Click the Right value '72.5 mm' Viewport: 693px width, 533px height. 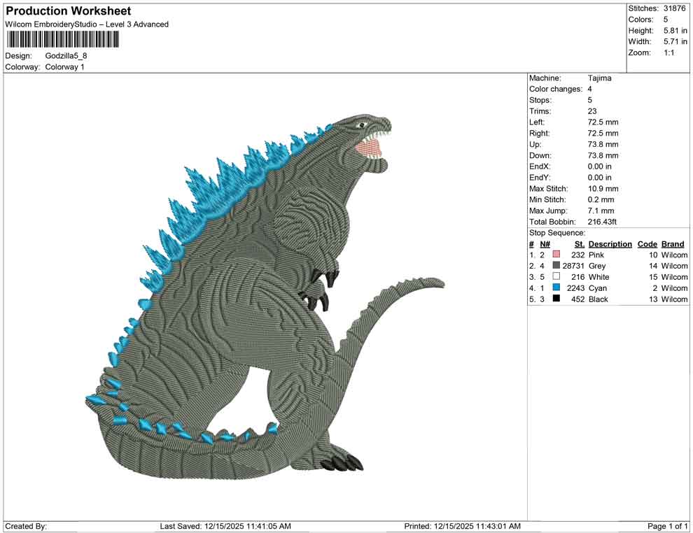[603, 134]
